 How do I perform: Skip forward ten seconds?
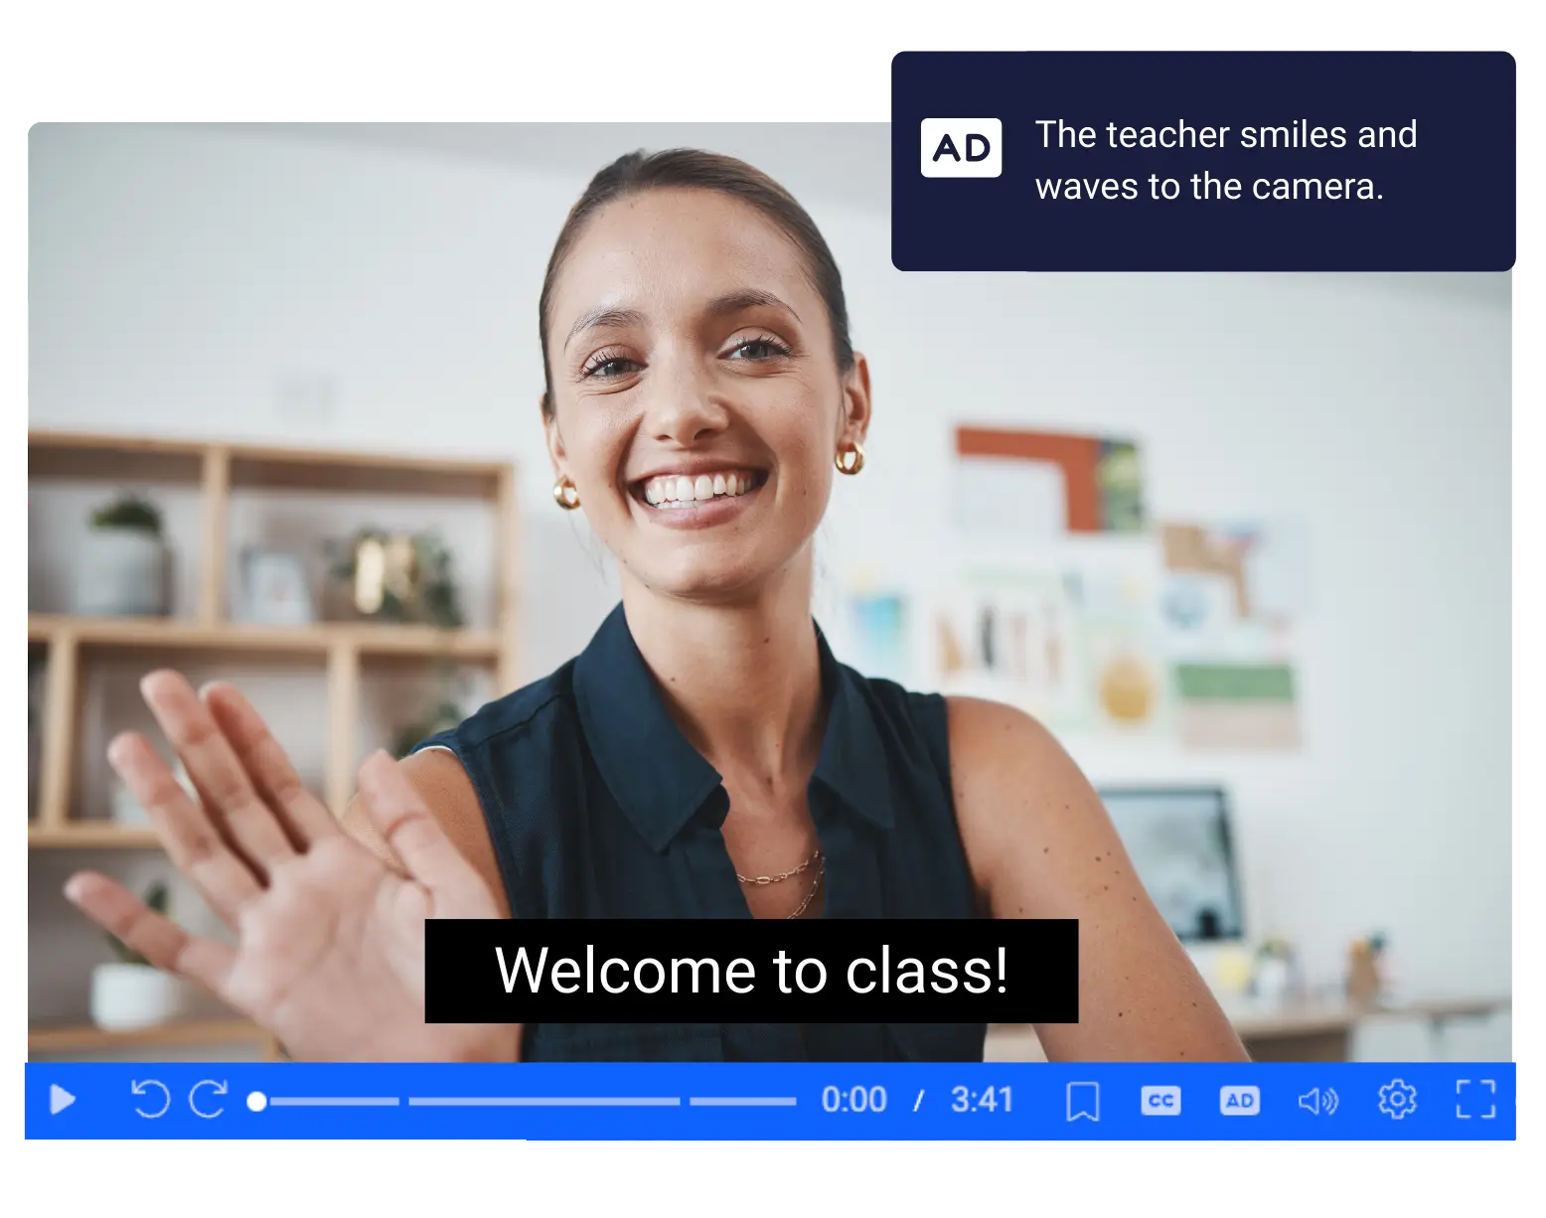207,1100
